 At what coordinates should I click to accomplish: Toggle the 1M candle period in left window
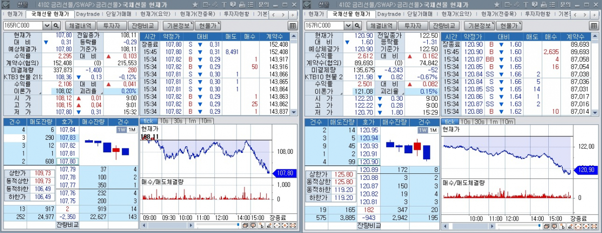pyautogui.click(x=132, y=130)
